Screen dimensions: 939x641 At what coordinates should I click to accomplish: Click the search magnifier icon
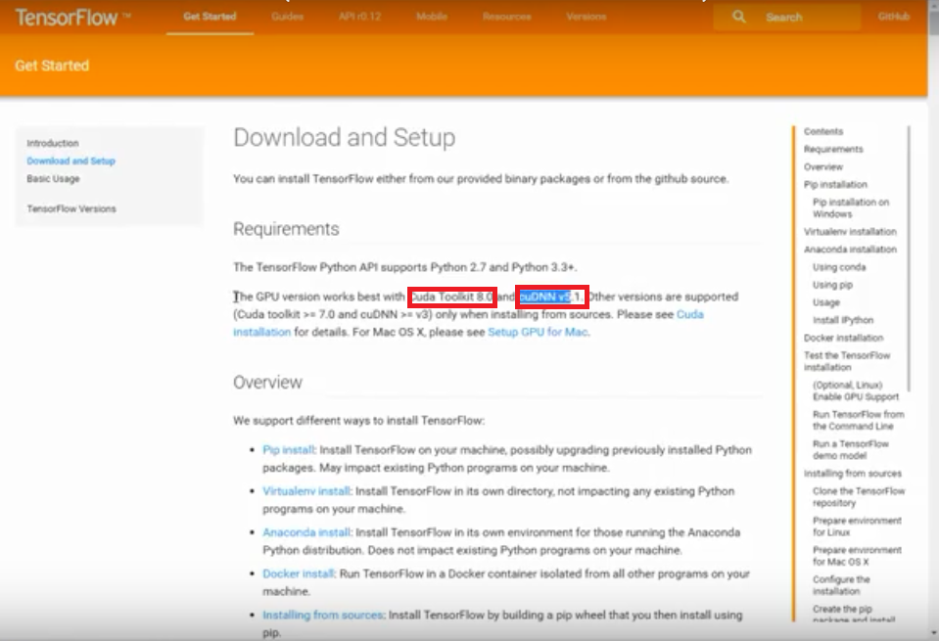pyautogui.click(x=739, y=17)
